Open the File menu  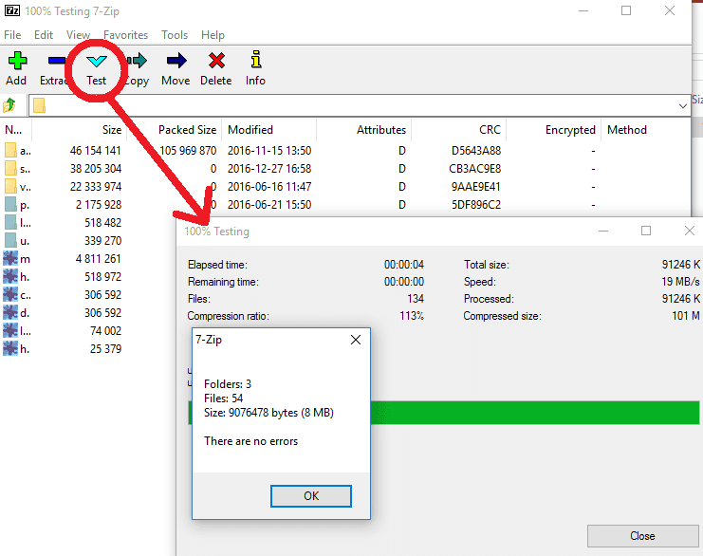(12, 35)
